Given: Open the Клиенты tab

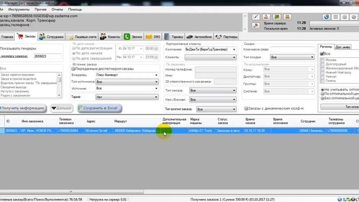Looking at the screenshot, I should coord(110,36).
